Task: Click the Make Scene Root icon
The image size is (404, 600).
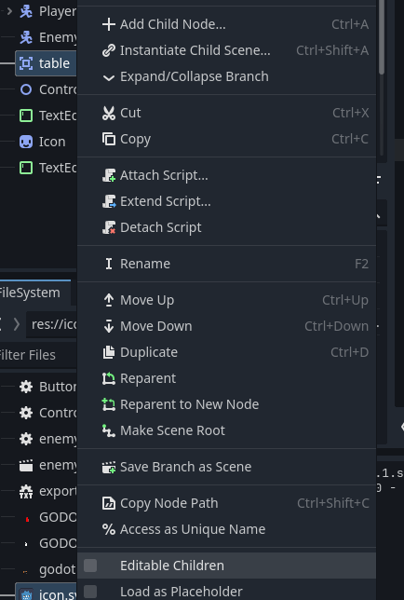Action: pos(109,430)
